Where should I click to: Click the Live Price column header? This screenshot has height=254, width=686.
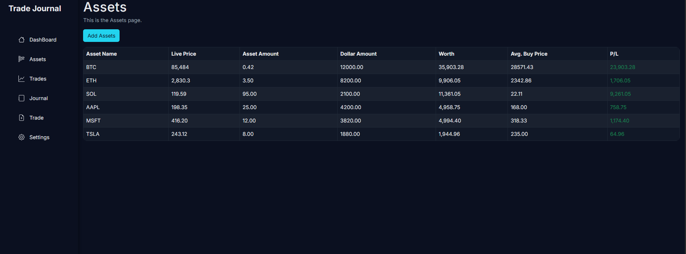click(184, 53)
